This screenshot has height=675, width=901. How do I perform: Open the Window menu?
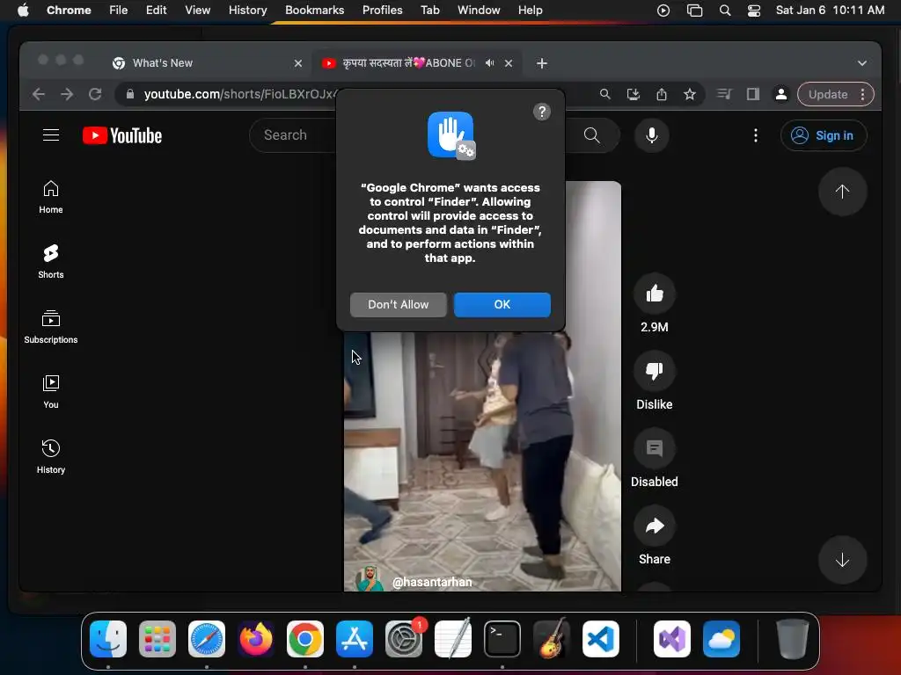pyautogui.click(x=479, y=11)
